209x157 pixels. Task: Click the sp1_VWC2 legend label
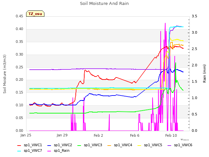tap(63, 145)
